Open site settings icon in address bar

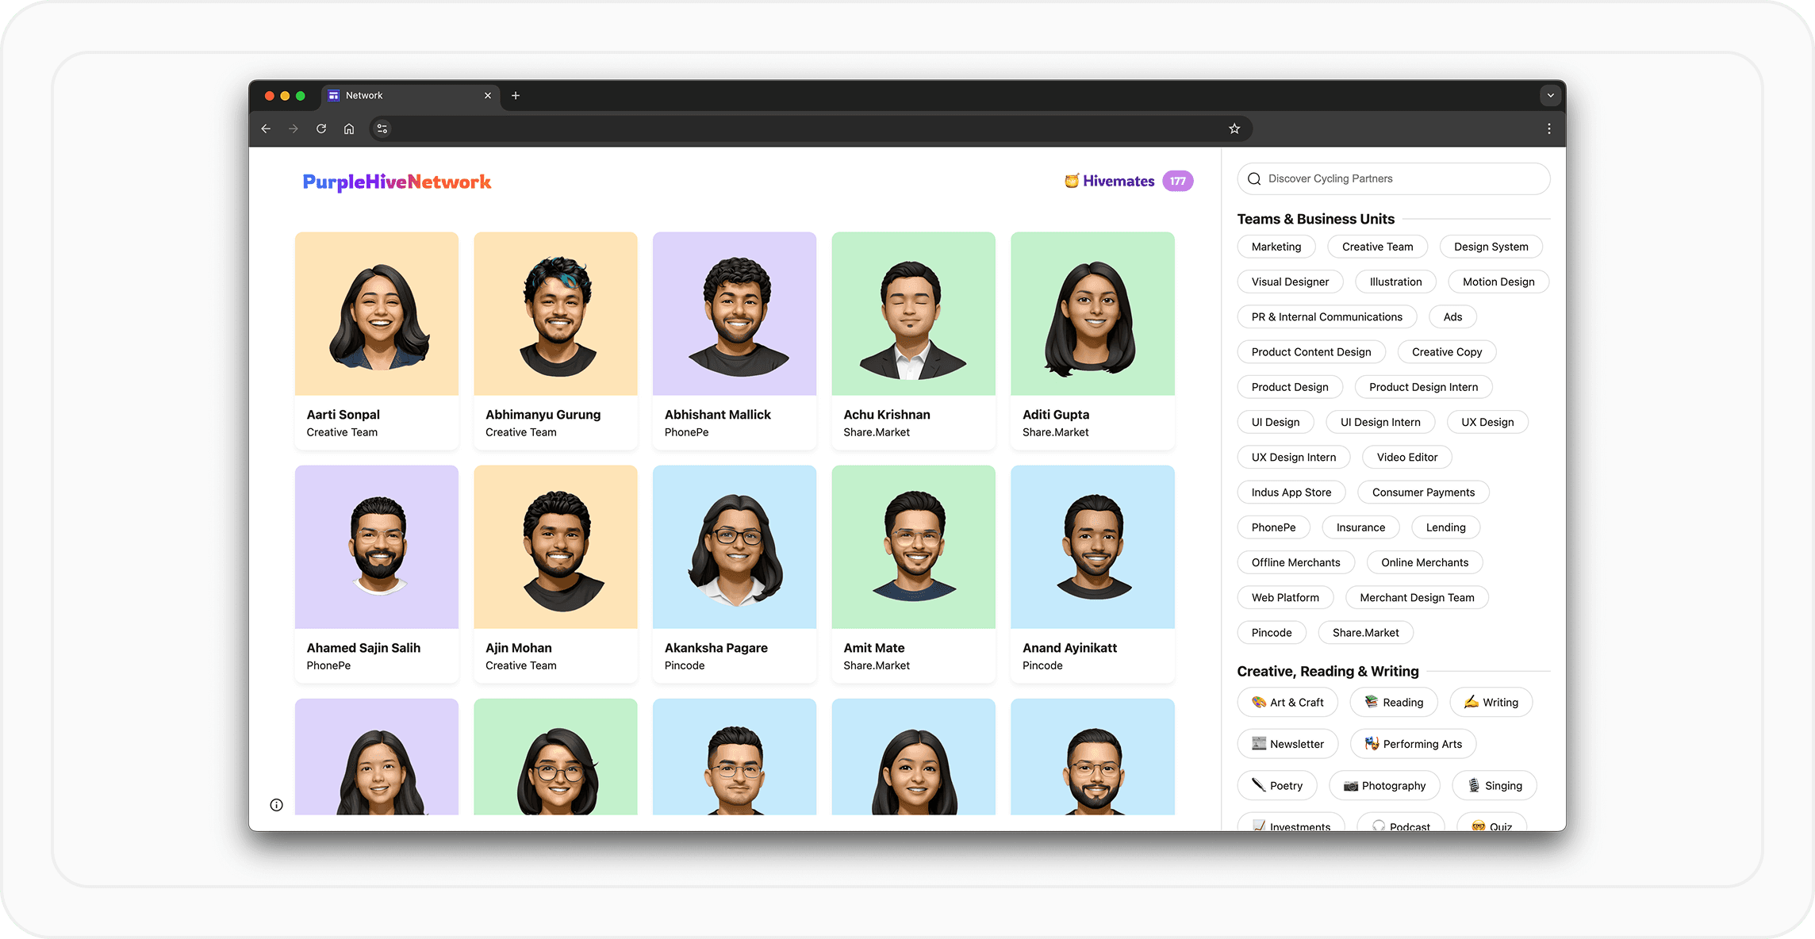(382, 128)
